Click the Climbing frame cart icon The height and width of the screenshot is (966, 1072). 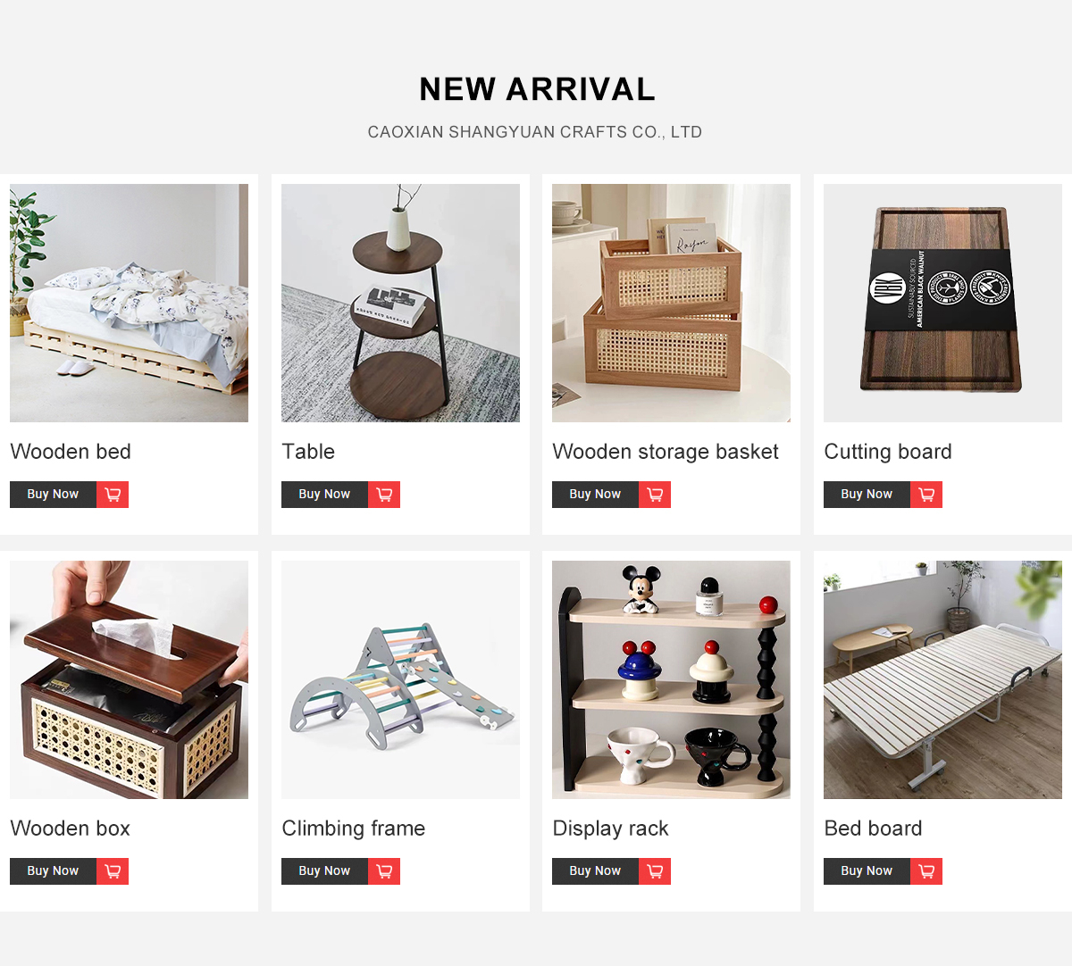tap(384, 871)
